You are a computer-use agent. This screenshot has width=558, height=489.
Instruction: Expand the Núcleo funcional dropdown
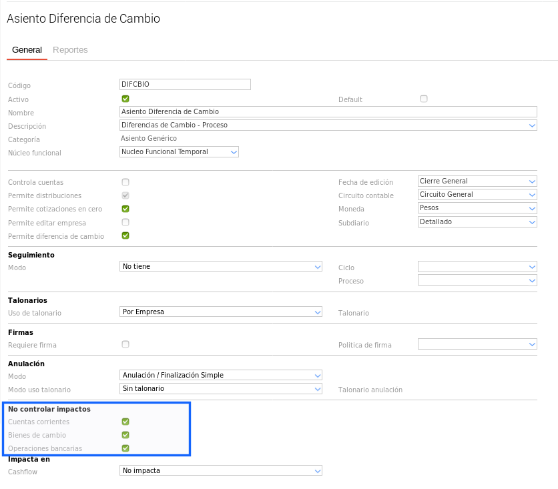click(x=178, y=152)
